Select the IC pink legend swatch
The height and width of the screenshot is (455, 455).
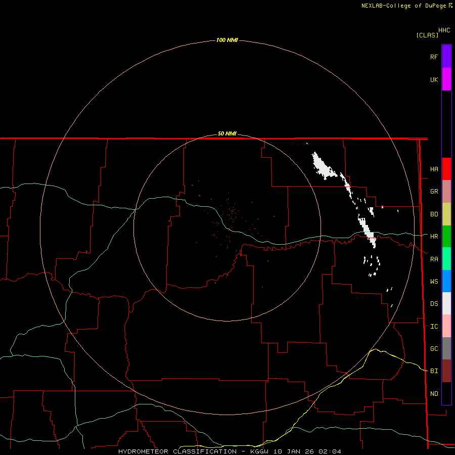point(446,326)
